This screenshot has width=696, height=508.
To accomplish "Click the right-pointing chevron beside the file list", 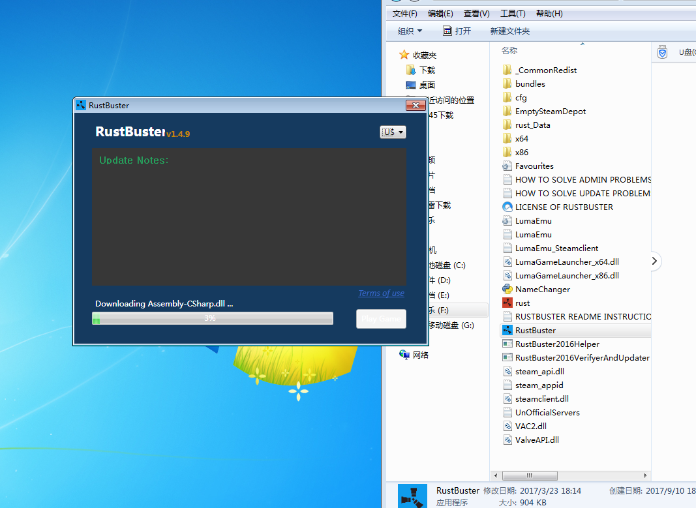I will tap(654, 261).
